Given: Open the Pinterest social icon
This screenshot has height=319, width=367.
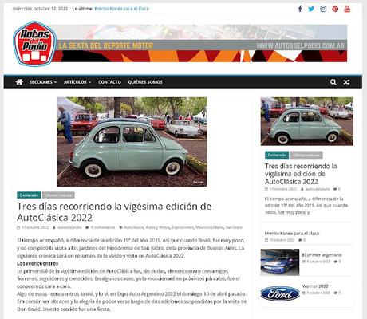Looking at the screenshot, I should pyautogui.click(x=335, y=9).
